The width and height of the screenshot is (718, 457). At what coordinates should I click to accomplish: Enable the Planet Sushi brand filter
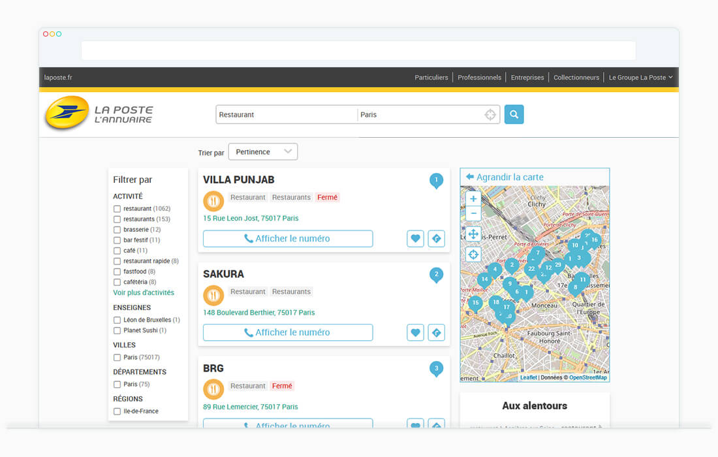point(117,330)
